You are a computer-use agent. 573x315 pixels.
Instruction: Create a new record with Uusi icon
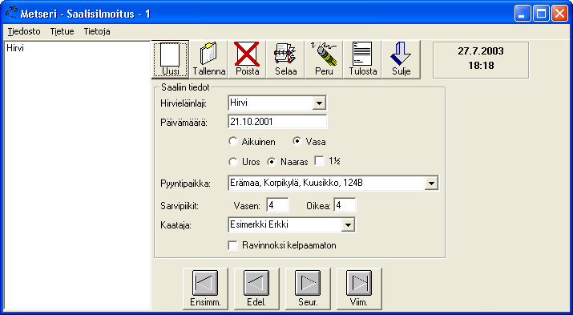(170, 59)
